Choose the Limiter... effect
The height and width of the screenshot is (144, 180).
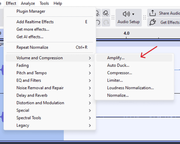click(134, 80)
